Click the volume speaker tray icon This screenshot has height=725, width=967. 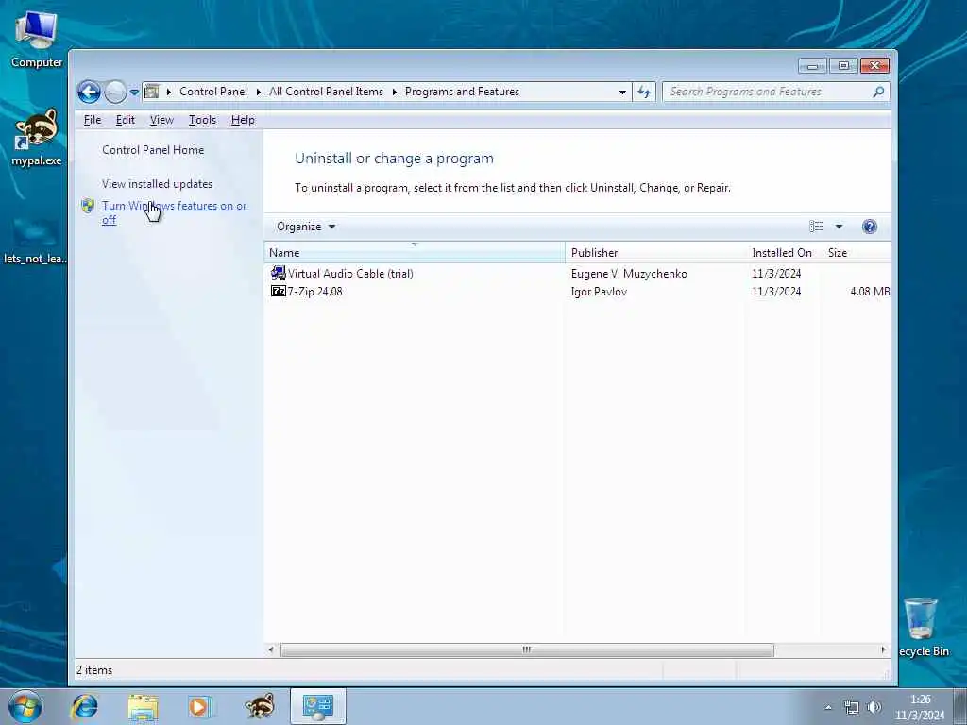point(874,708)
